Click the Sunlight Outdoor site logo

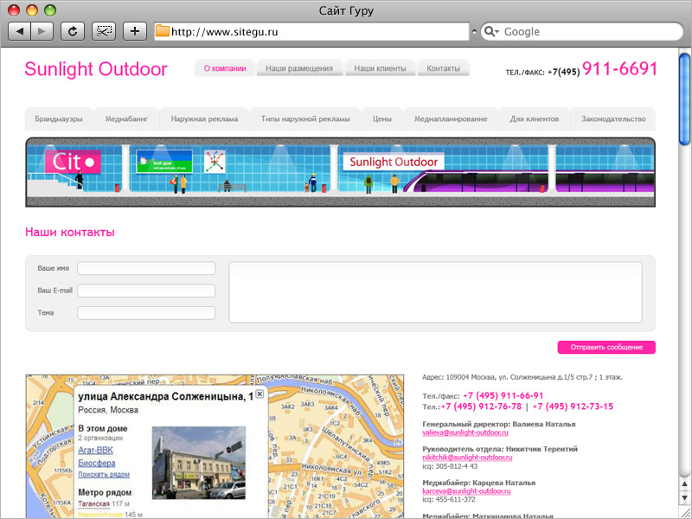[96, 69]
